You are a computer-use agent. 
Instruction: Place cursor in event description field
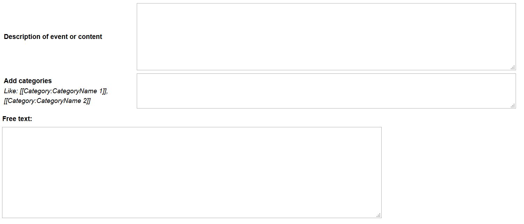[x=326, y=37]
